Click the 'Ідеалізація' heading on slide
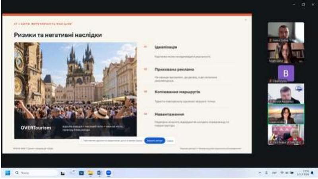This screenshot has height=179, width=318. 166,47
